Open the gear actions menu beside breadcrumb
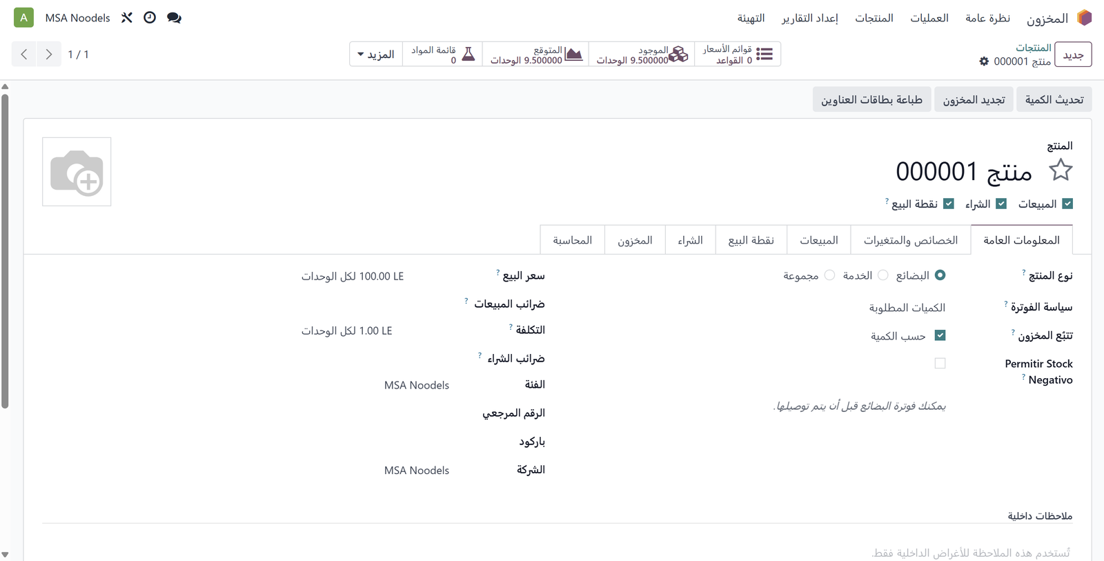1104x561 pixels. 984,61
